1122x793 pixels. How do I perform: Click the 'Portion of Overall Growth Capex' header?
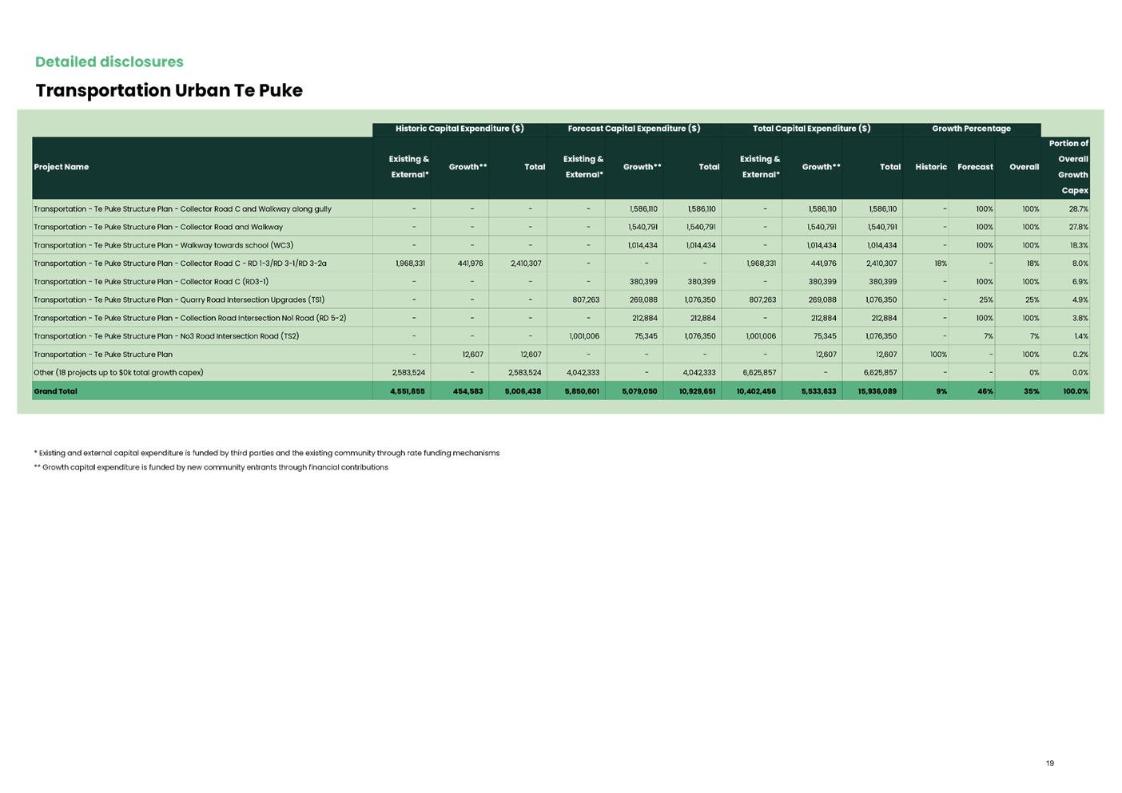click(x=1068, y=167)
